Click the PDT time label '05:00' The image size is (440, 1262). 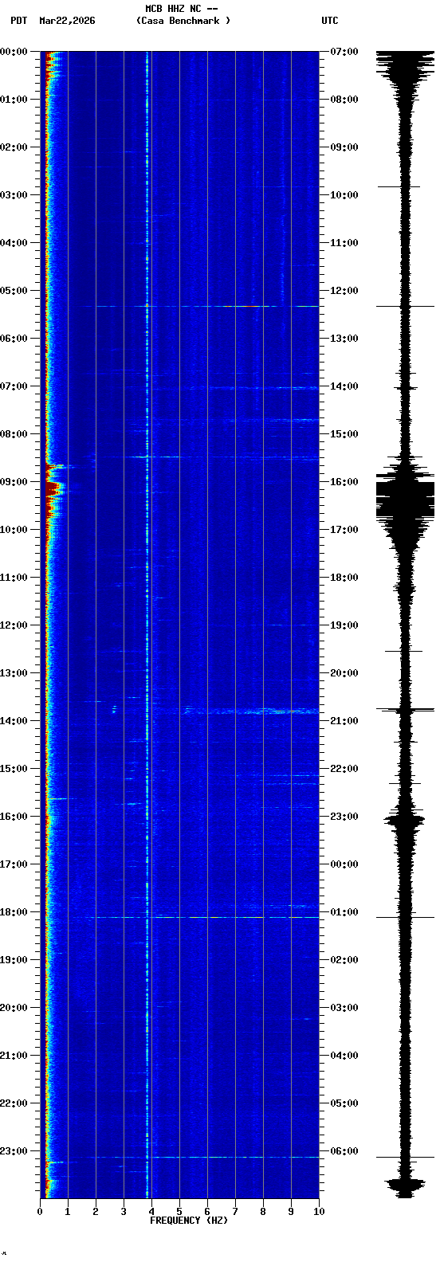point(14,291)
